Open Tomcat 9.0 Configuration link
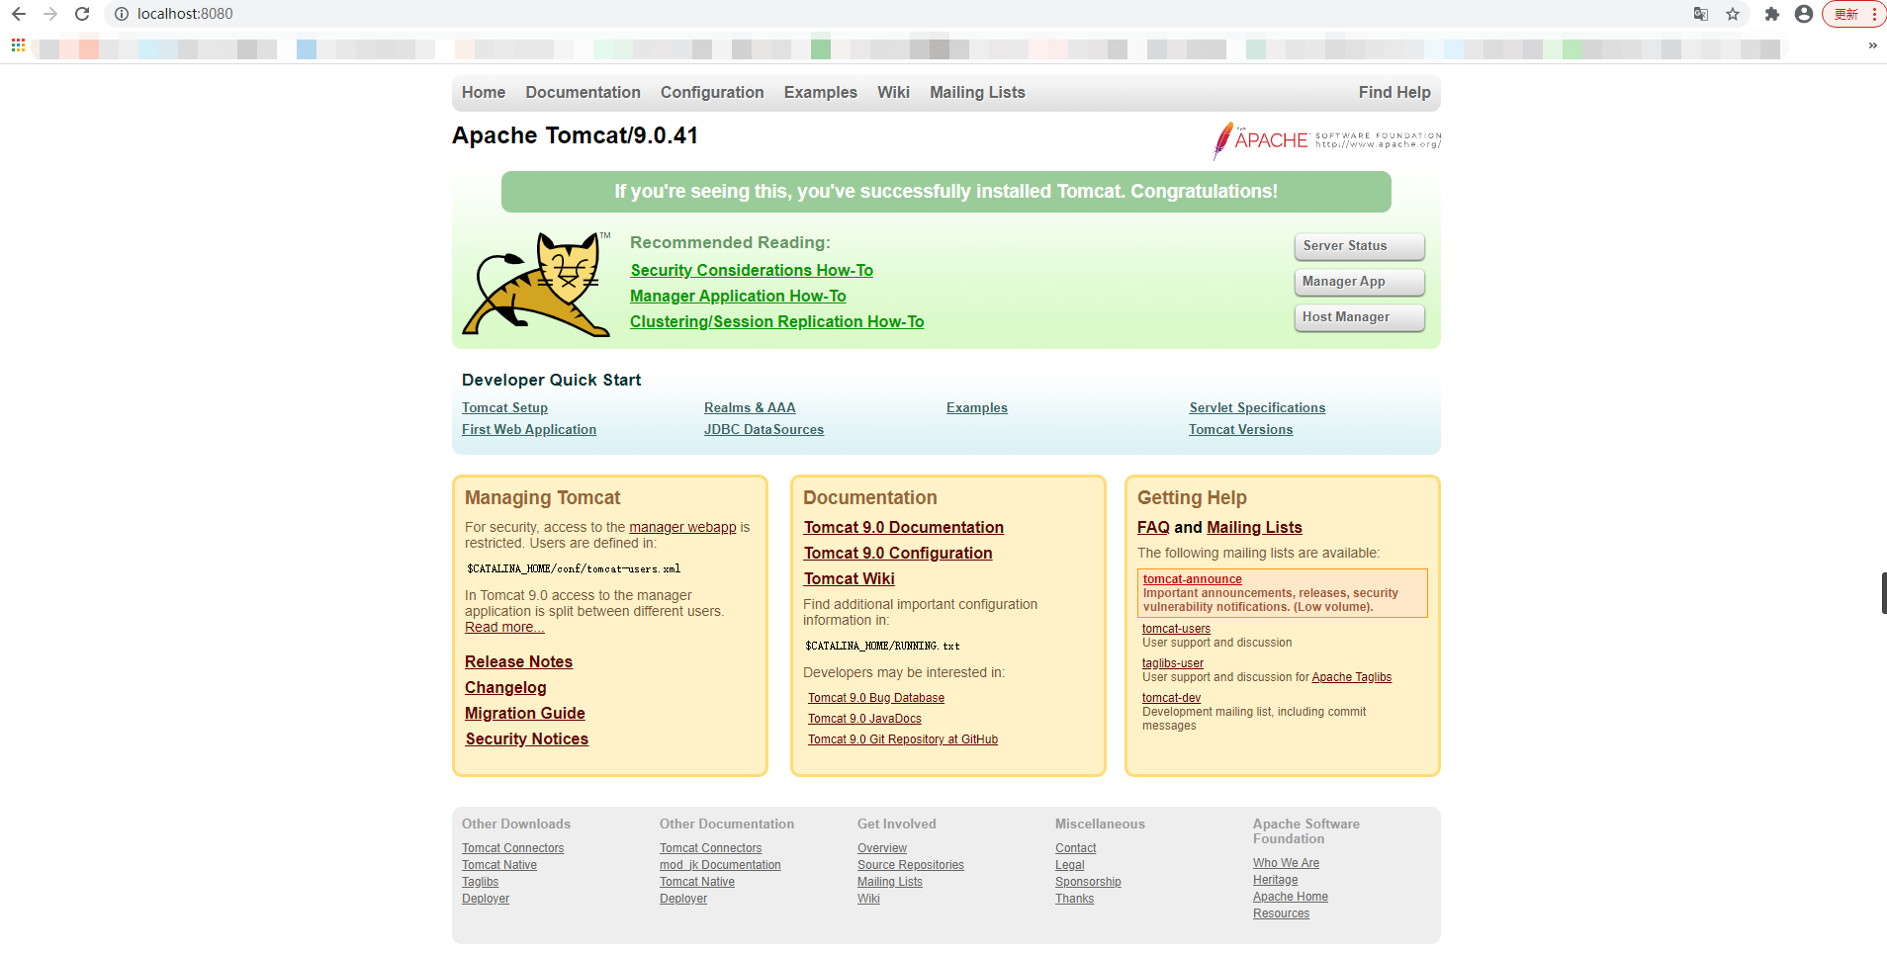 898,553
